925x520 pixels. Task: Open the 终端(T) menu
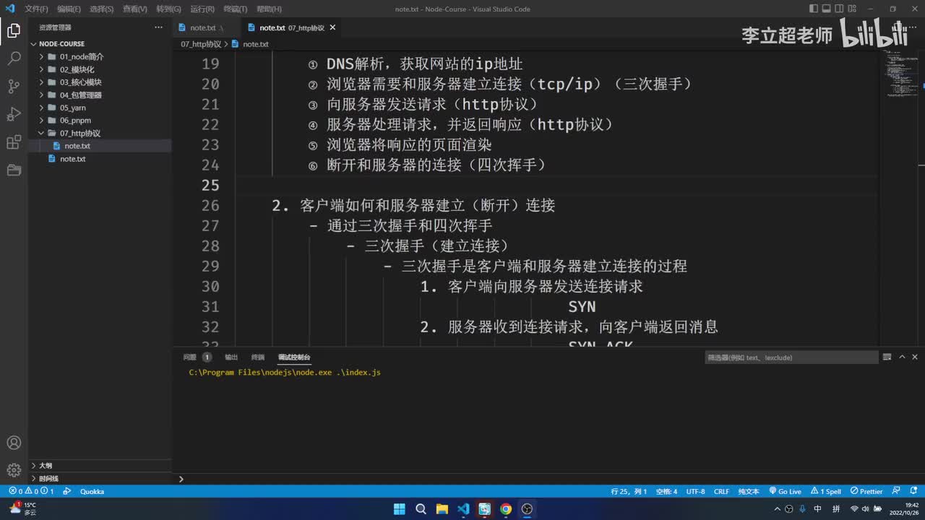[x=235, y=9]
